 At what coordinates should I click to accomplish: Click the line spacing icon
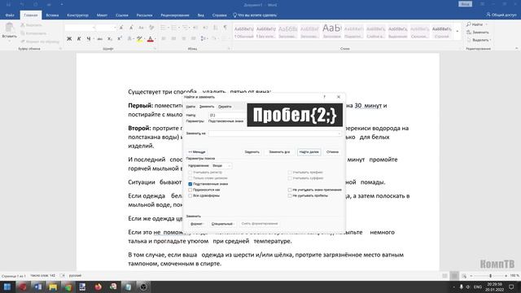coord(204,39)
